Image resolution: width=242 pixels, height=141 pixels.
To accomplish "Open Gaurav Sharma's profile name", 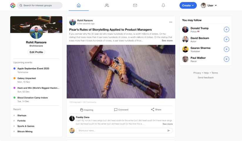I will click(x=200, y=48).
